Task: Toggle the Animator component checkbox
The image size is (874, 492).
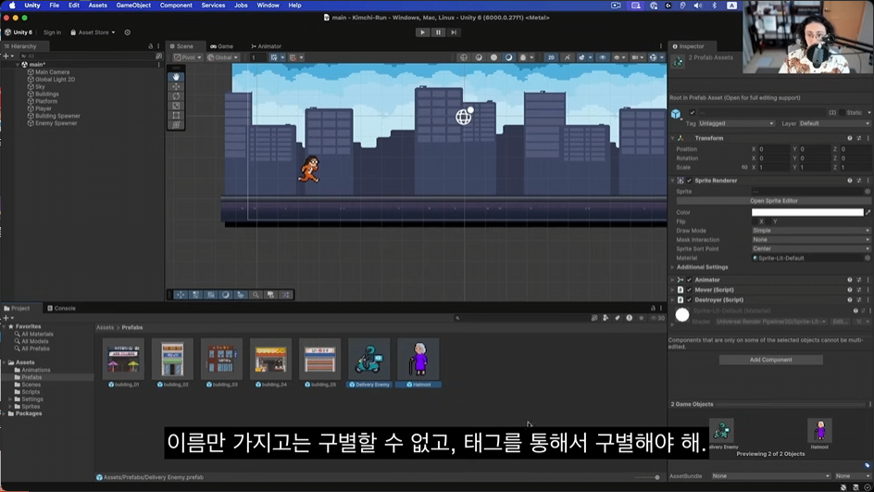Action: pos(690,280)
